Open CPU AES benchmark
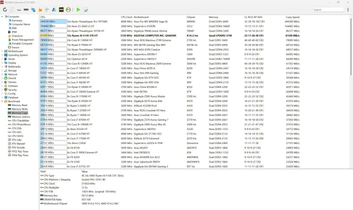This screenshot has height=210, width=353. 17,132
